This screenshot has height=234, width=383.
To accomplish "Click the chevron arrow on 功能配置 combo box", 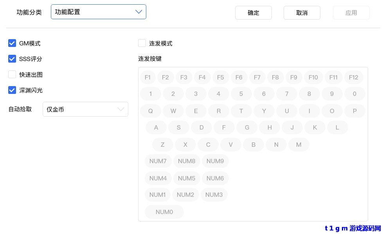I will click(x=139, y=12).
